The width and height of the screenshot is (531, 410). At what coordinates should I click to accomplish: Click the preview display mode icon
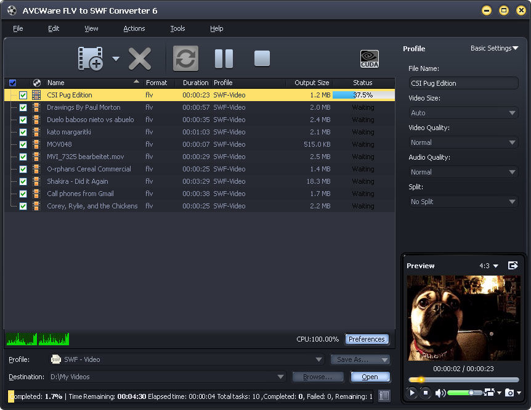[489, 392]
